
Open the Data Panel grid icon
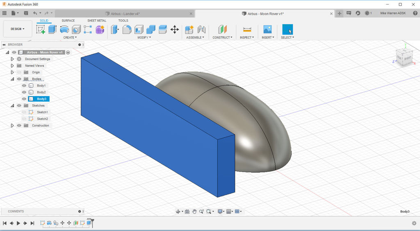[x=4, y=13]
